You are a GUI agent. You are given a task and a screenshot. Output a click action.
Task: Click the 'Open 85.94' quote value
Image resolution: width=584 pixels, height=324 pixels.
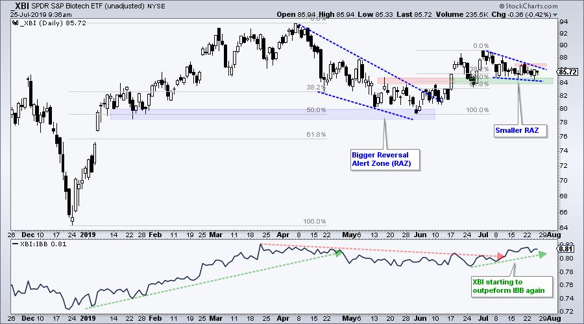click(296, 14)
